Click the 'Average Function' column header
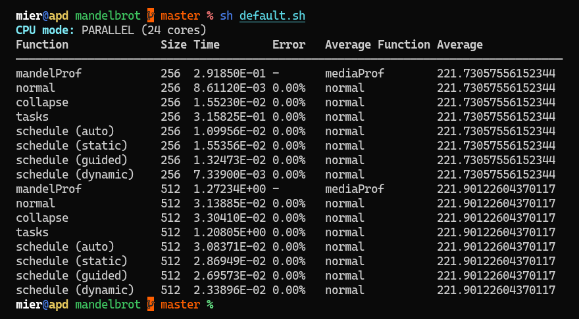579x319 pixels. pyautogui.click(x=378, y=45)
